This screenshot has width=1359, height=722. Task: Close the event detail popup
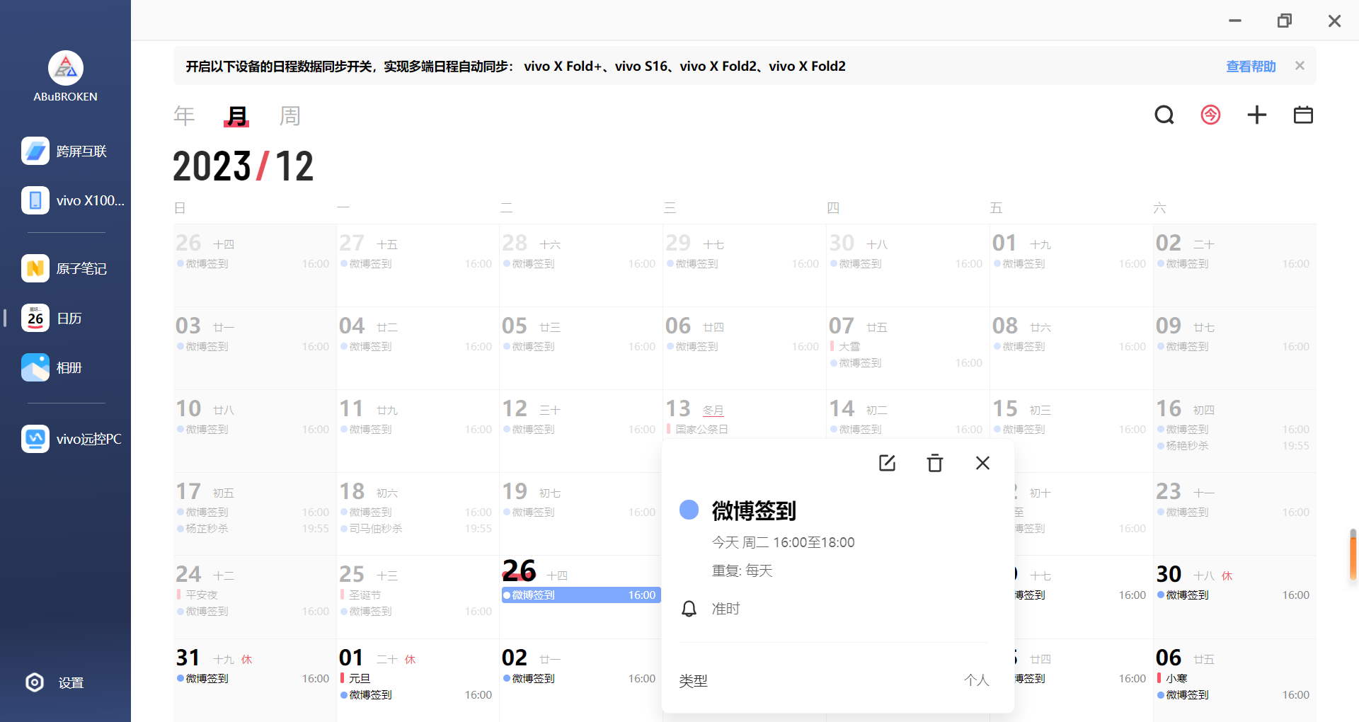(982, 463)
